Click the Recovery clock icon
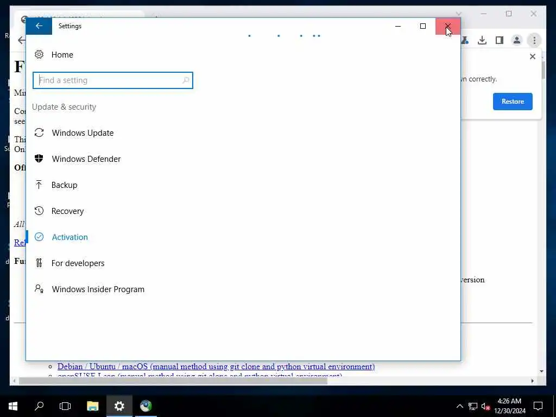Image resolution: width=556 pixels, height=417 pixels. coord(39,211)
